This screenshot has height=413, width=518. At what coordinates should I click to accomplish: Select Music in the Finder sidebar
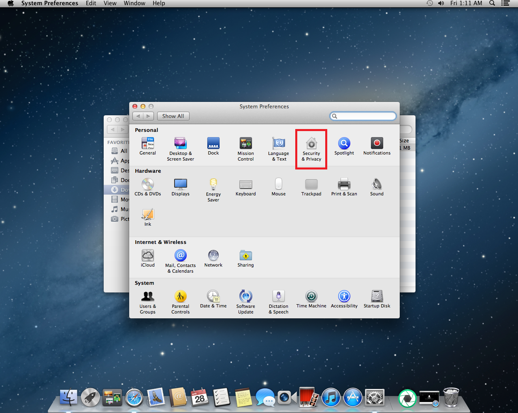click(119, 209)
